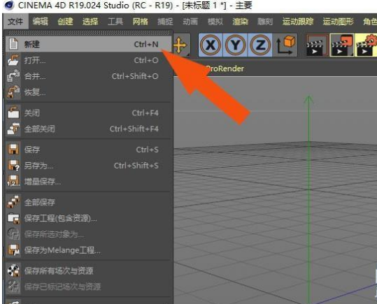Toggle the coordinate system cube icon
Screen dimensions: 377x304
[285, 45]
